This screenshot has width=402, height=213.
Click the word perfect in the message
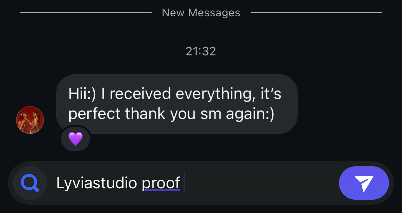(x=95, y=114)
